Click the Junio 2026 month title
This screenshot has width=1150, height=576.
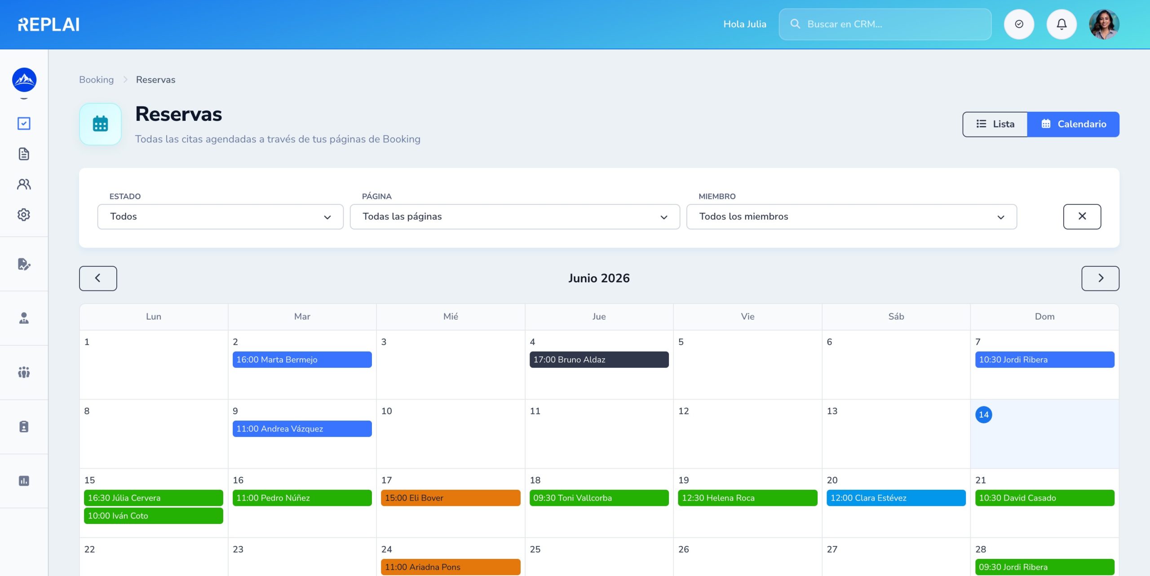[599, 278]
